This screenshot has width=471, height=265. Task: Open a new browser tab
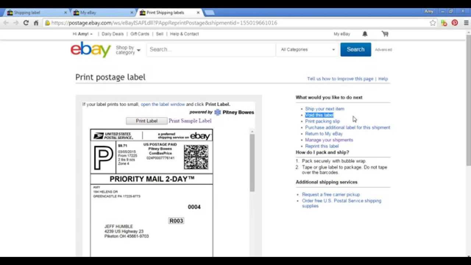click(209, 13)
